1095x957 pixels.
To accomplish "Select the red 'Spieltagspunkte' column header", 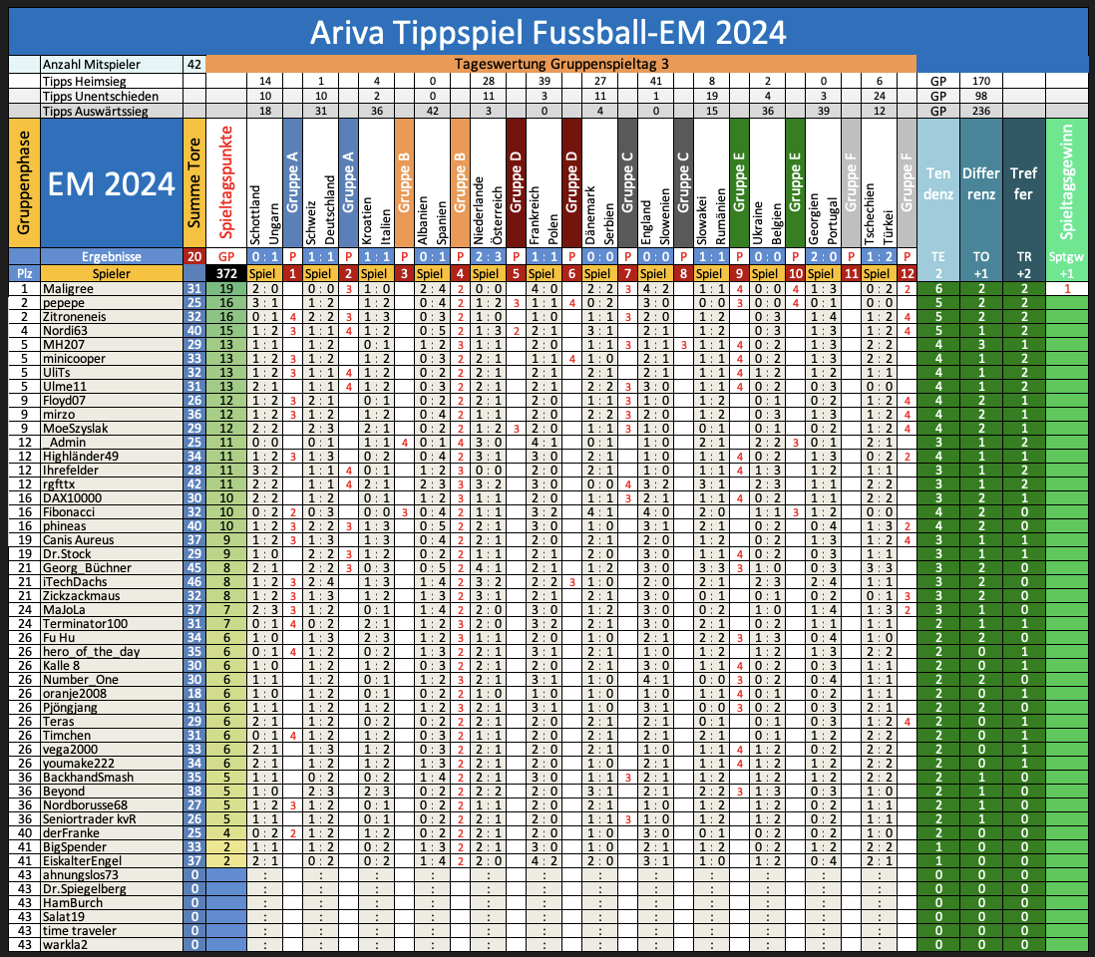I will (226, 182).
